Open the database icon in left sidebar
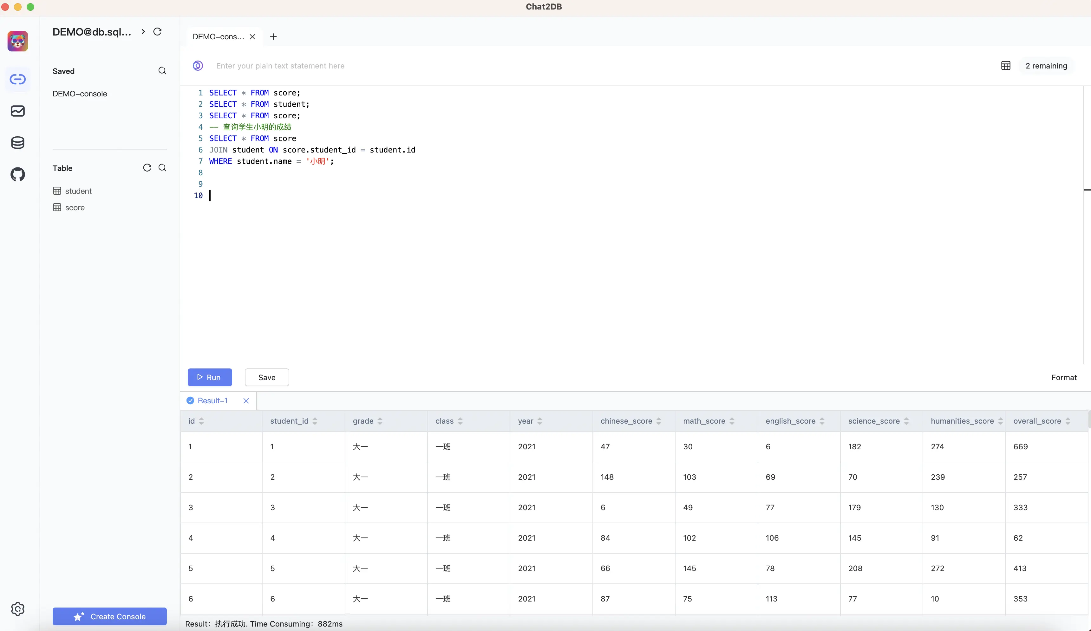The height and width of the screenshot is (631, 1091). 18,142
